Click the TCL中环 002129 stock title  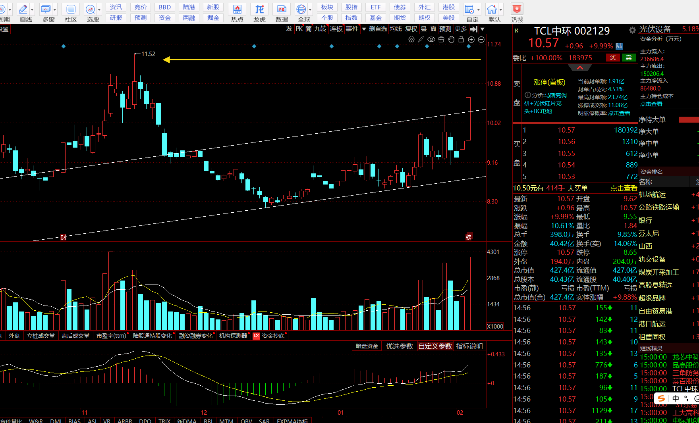click(x=572, y=31)
